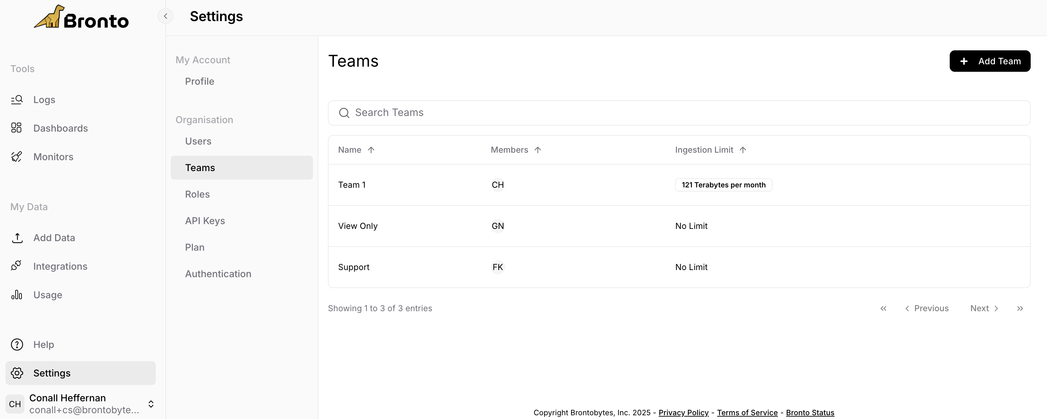Screen dimensions: 1047x419
Task: Expand the Conall Heffernan account switcher
Action: [151, 404]
